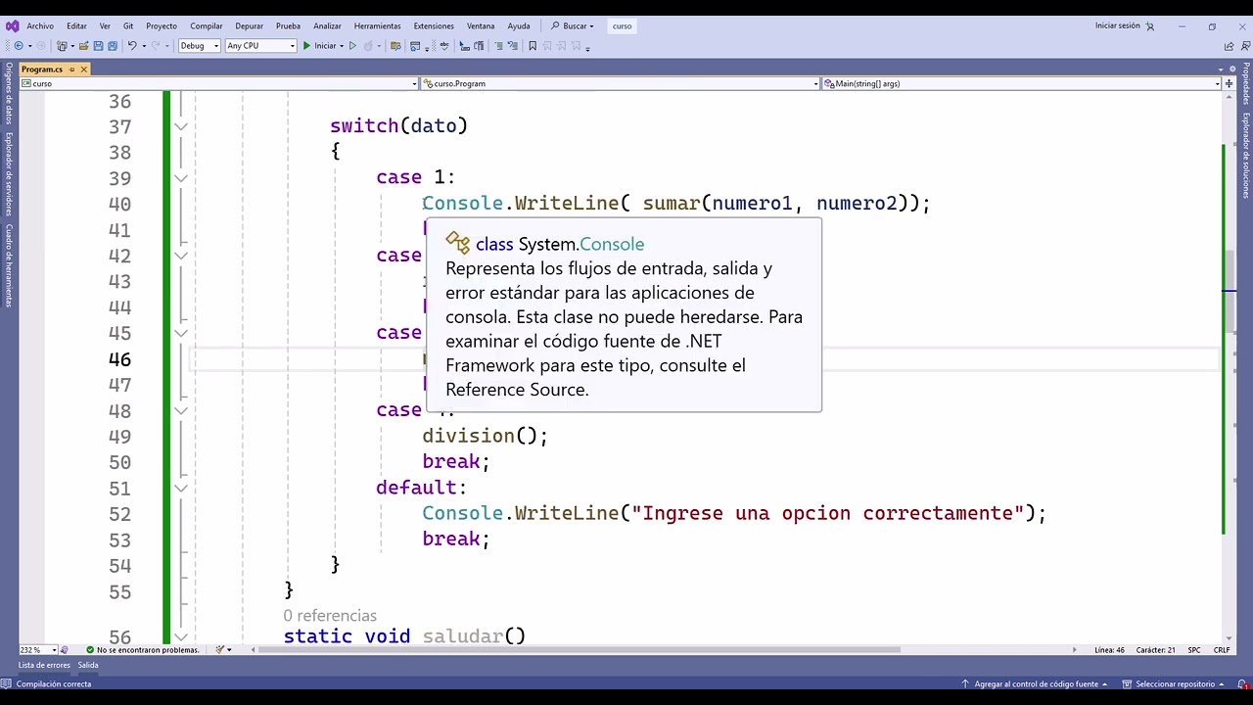Save all files via the double diskette icon
This screenshot has width=1253, height=705.
pos(112,46)
